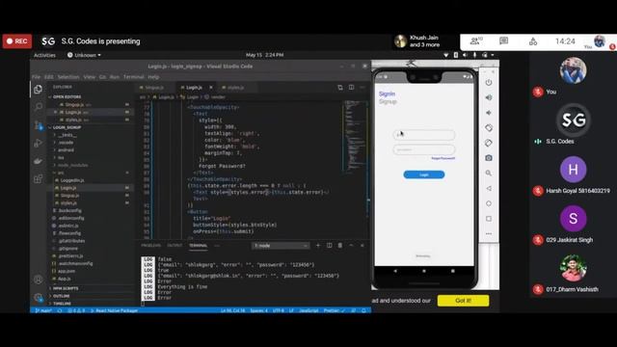
Task: Click Forgot Password link in emulator
Action: pyautogui.click(x=443, y=158)
